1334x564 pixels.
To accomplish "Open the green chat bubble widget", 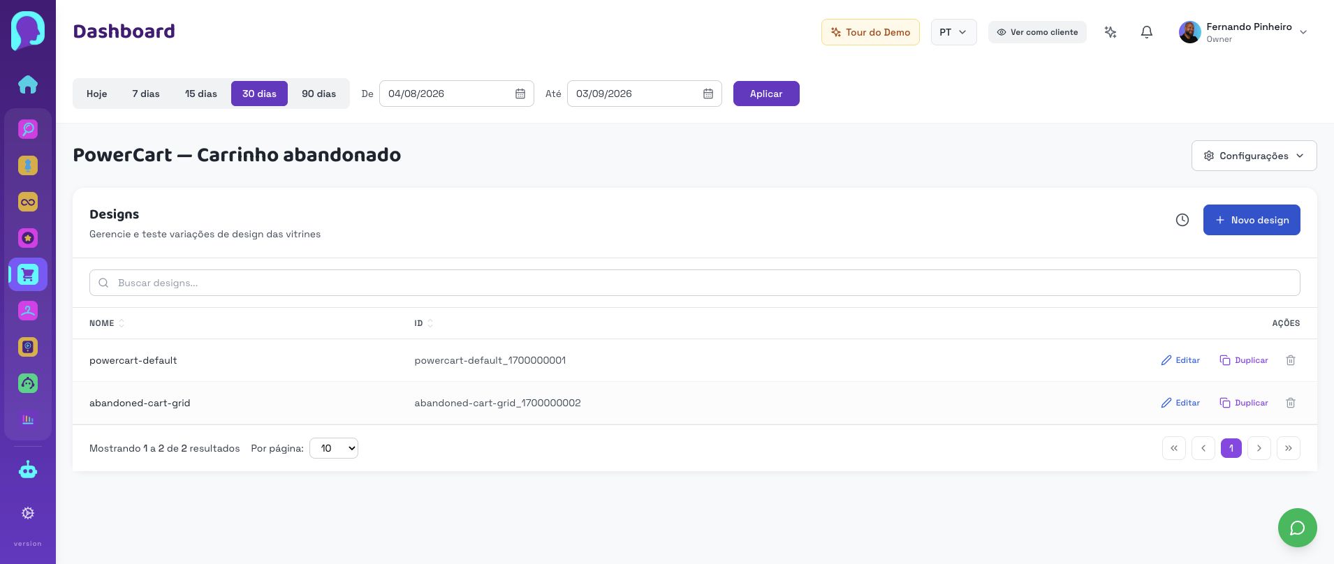I will [1298, 528].
